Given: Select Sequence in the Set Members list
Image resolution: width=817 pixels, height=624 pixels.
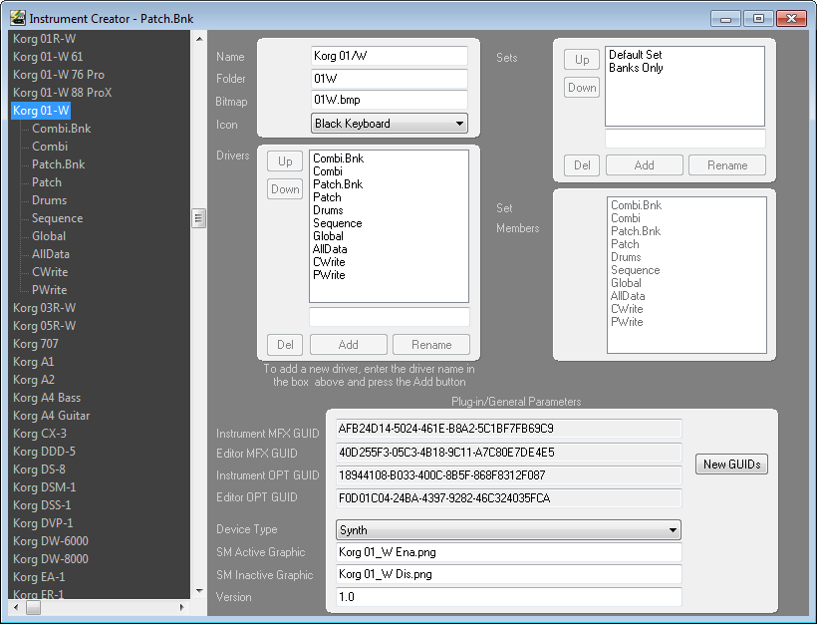Looking at the screenshot, I should point(635,270).
